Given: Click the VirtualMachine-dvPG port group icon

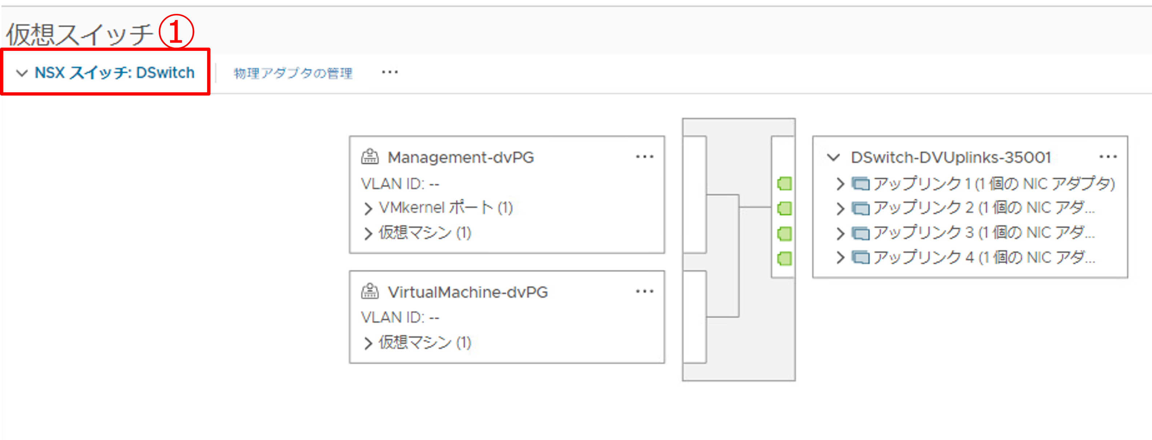Looking at the screenshot, I should coord(370,291).
